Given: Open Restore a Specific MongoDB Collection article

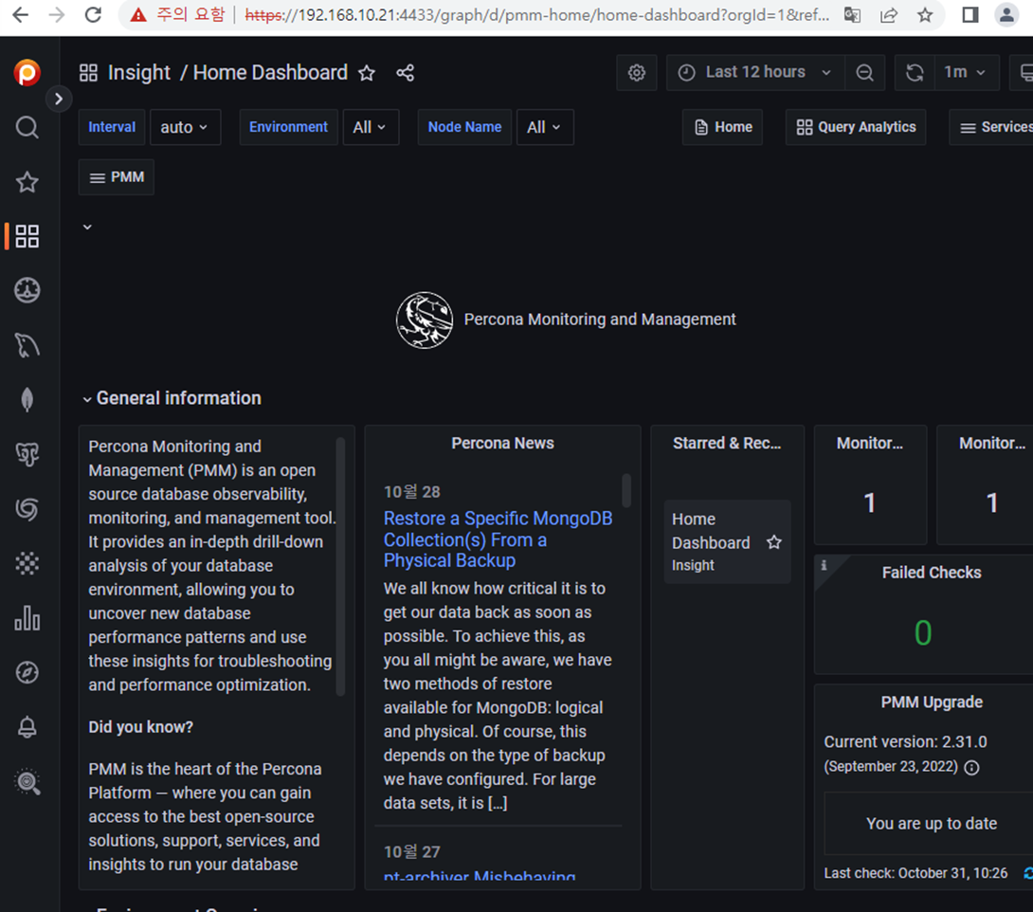Looking at the screenshot, I should pyautogui.click(x=498, y=539).
